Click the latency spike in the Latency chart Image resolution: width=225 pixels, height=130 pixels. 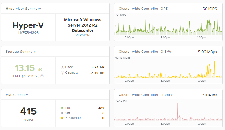click(x=177, y=111)
